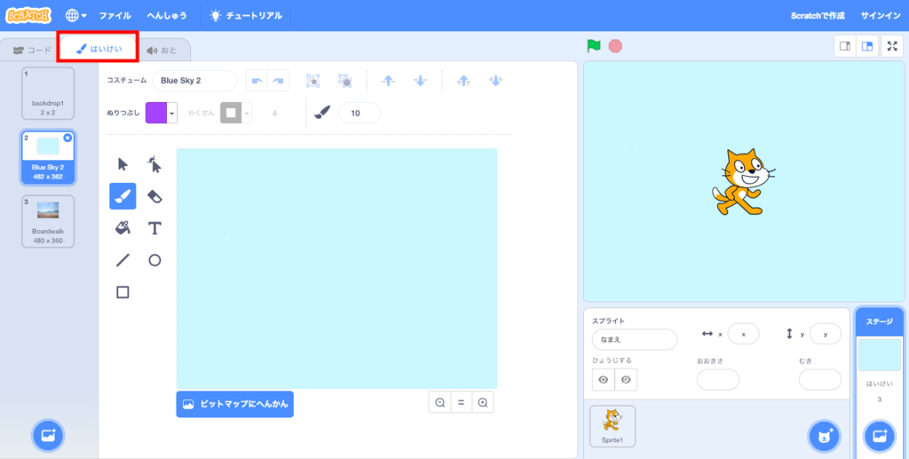Viewport: 909px width, 459px height.
Task: Select Blue Sky 2 backdrop thumbnail
Action: pyautogui.click(x=48, y=158)
